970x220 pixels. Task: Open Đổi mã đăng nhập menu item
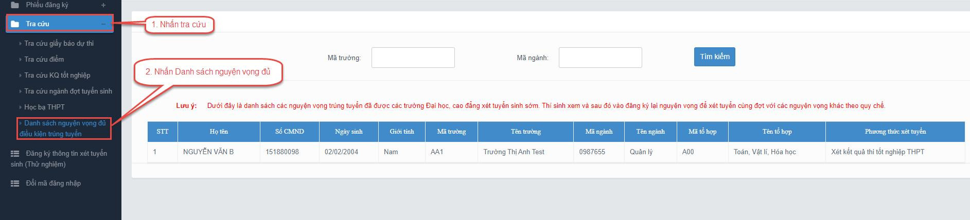click(53, 184)
